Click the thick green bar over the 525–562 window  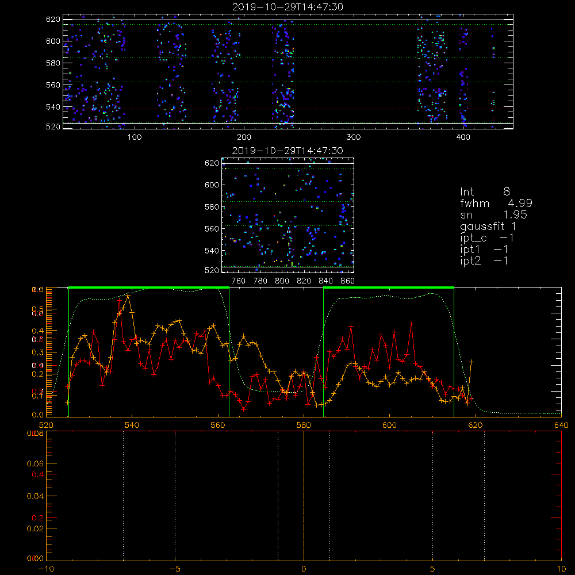pos(149,287)
